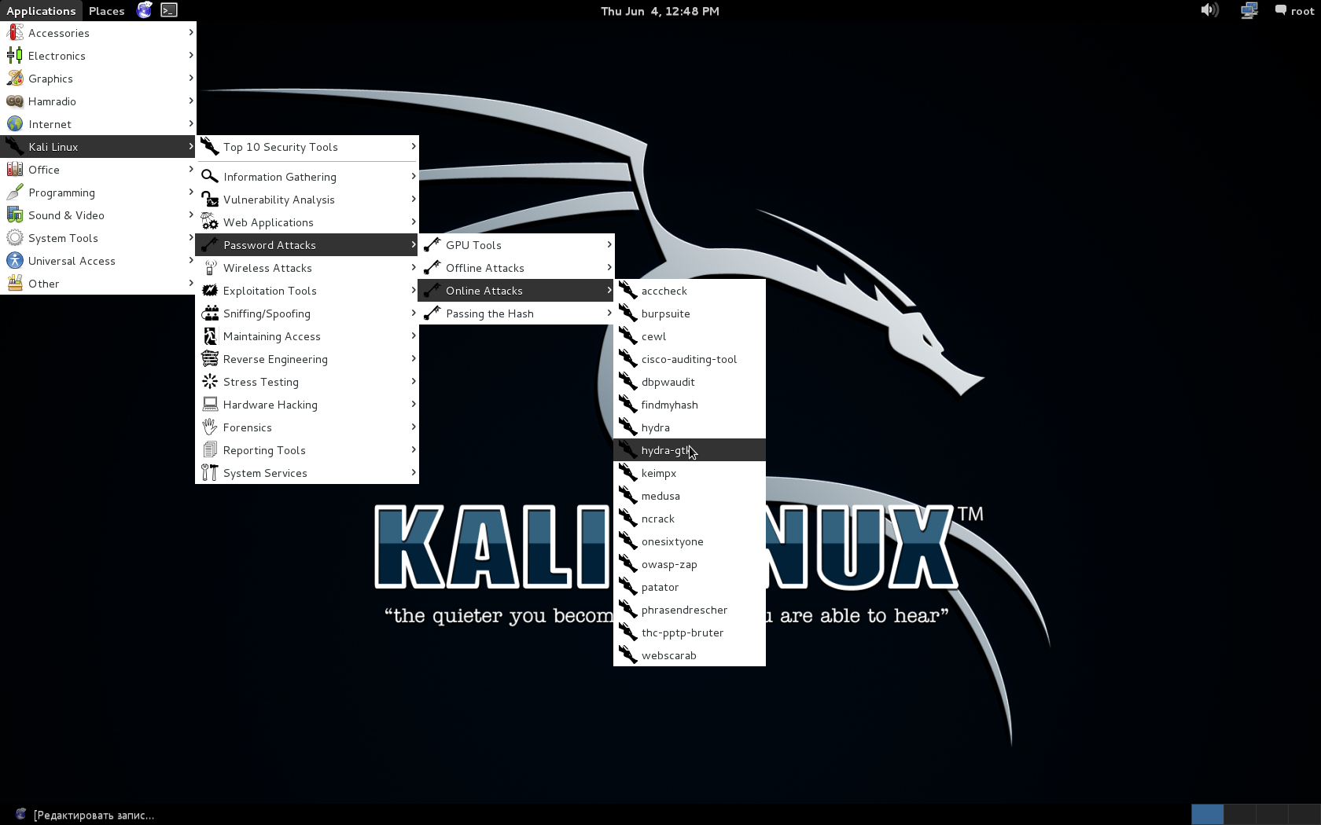The height and width of the screenshot is (825, 1321).
Task: Click the System Tools gear icon
Action: point(15,238)
